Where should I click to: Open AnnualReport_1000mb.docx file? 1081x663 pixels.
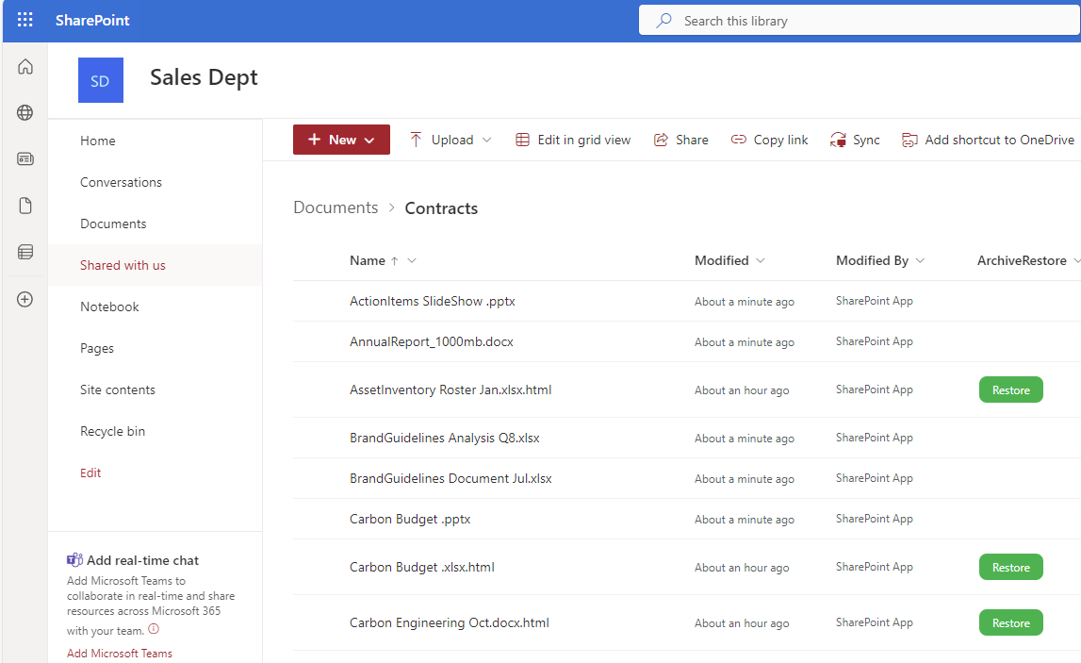point(432,342)
